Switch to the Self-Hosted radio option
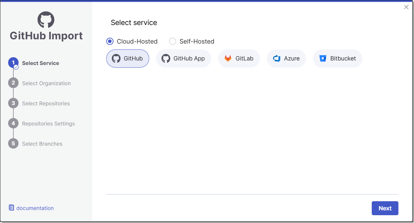Viewport: 414px width, 223px height. (173, 41)
